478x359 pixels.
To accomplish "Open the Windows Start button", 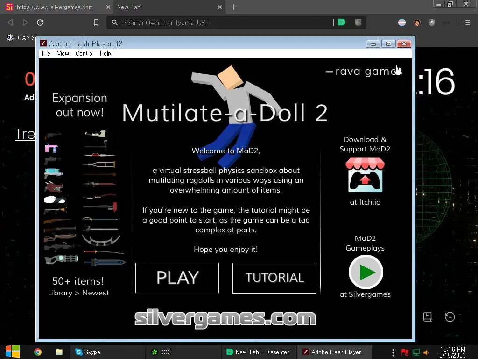I will (13, 352).
